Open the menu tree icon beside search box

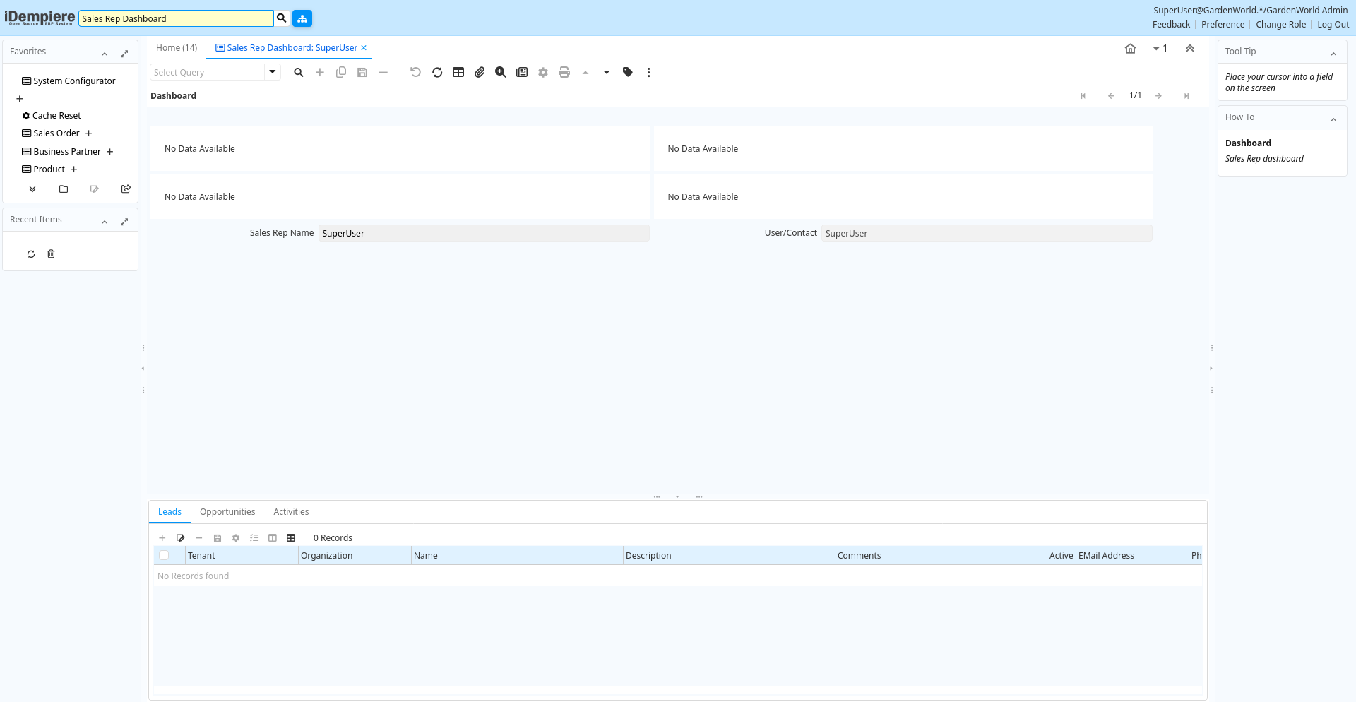tap(302, 18)
